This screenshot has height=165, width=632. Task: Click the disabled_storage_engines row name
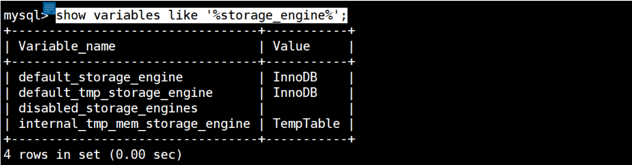[108, 108]
